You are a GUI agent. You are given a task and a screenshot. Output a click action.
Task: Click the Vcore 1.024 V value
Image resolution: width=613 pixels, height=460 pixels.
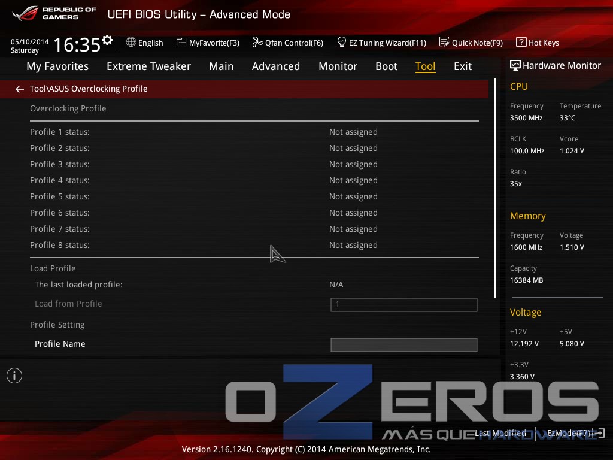point(572,150)
